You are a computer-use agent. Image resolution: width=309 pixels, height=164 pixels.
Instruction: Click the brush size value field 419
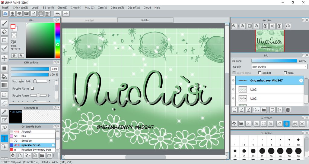54,69
